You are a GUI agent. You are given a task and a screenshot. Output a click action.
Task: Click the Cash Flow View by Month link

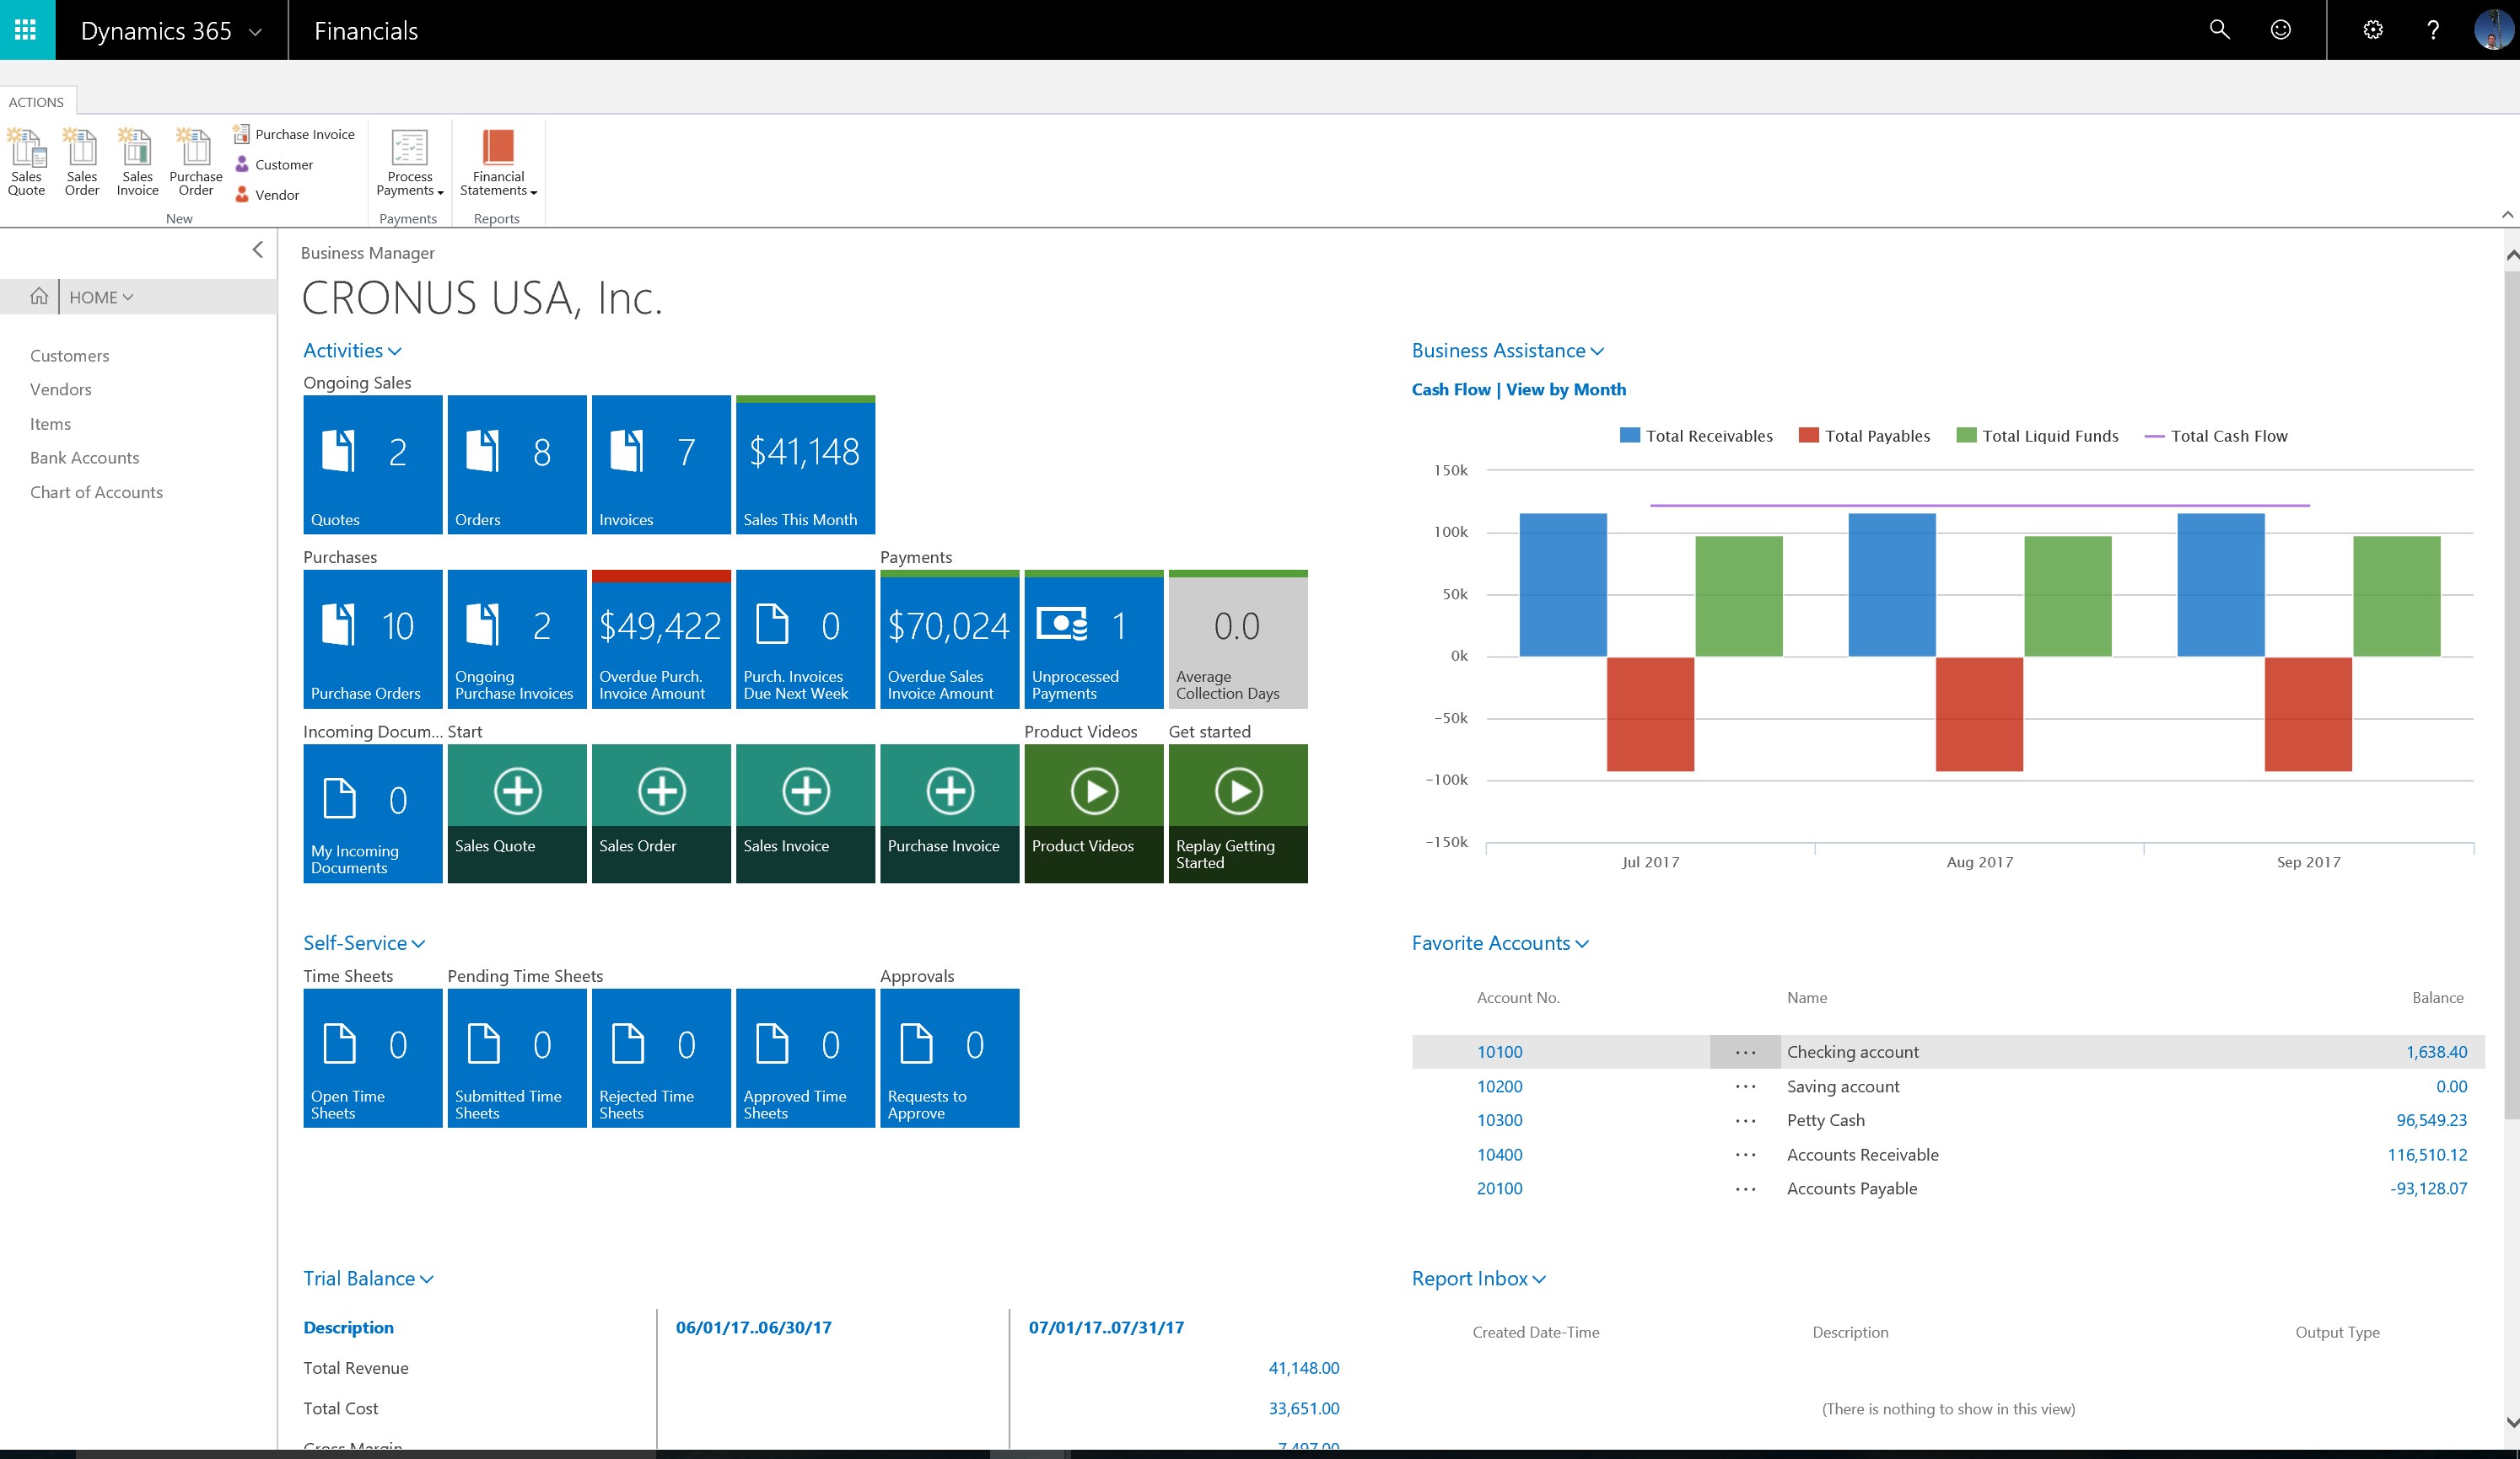tap(1518, 389)
